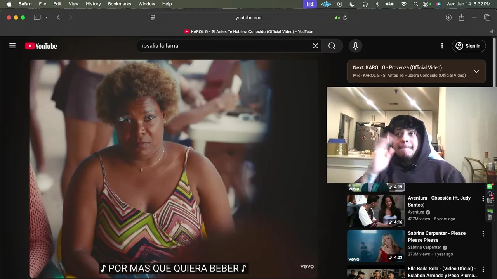Open the Help menu
The height and width of the screenshot is (279, 497).
167,4
